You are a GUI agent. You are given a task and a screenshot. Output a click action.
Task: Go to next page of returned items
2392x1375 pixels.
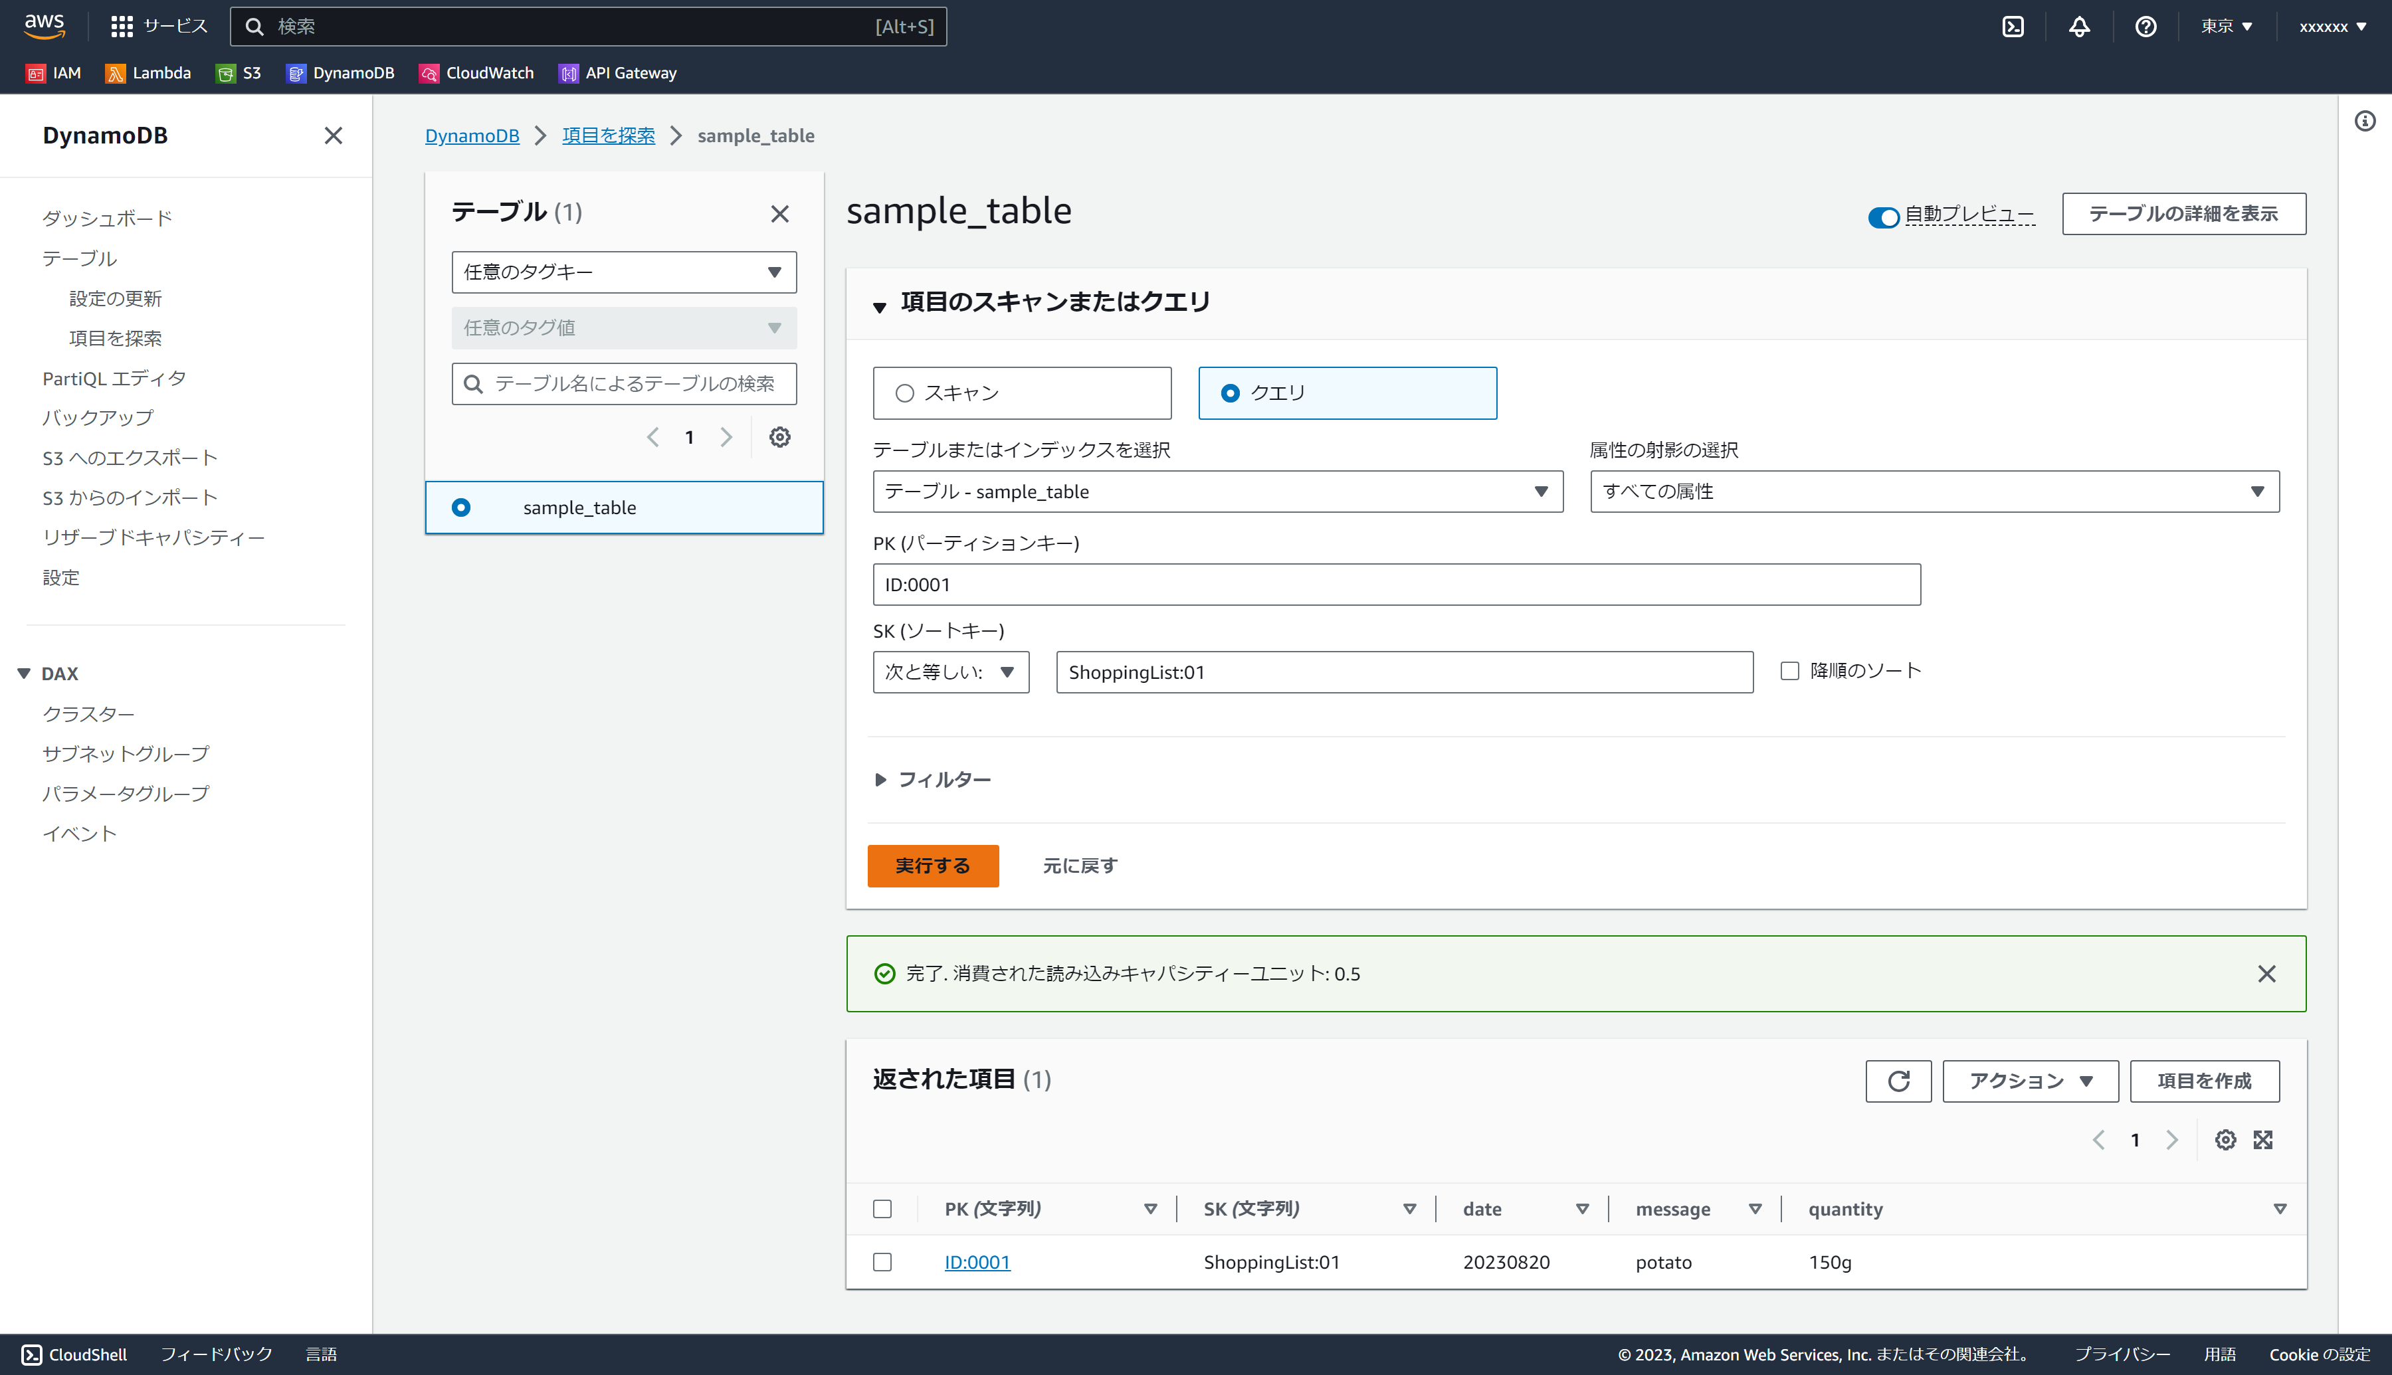(x=2172, y=1140)
